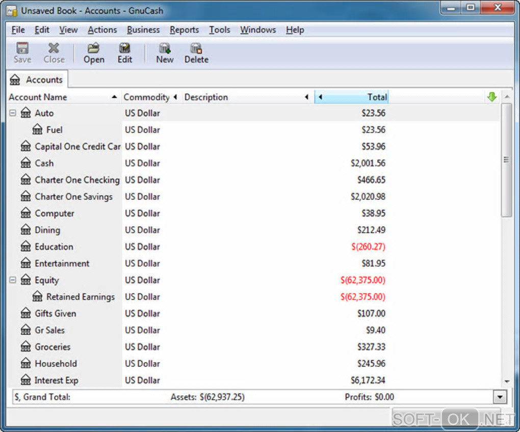Click the Profits $0.00 summary text

coord(369,397)
